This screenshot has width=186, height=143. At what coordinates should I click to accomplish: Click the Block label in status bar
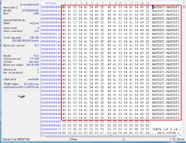tap(181, 139)
